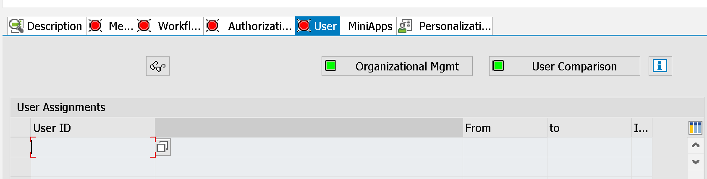The width and height of the screenshot is (707, 179).
Task: Click the Organizational Mgmt button
Action: pos(397,66)
